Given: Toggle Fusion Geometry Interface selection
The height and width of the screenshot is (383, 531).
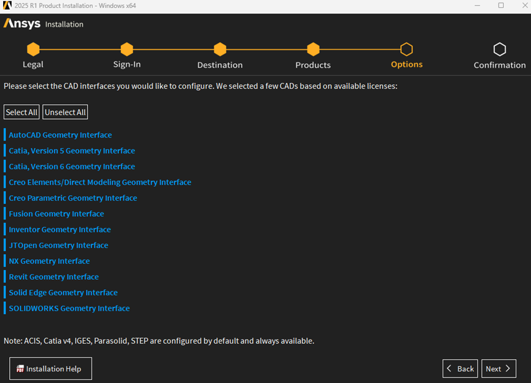Looking at the screenshot, I should pyautogui.click(x=56, y=214).
